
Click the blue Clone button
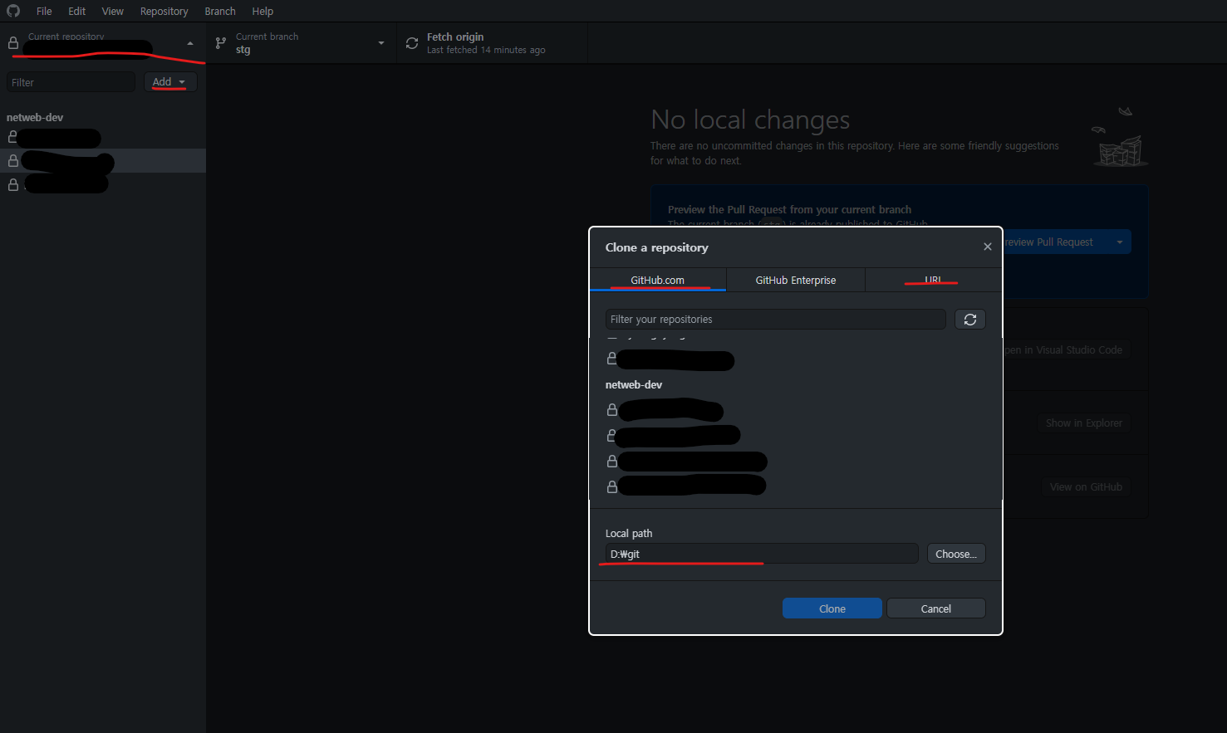pos(832,608)
